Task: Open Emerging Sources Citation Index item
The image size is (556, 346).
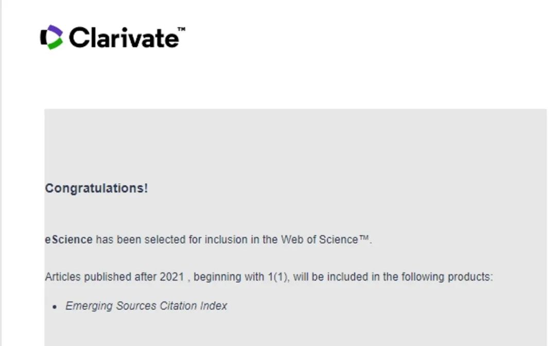Action: tap(146, 306)
